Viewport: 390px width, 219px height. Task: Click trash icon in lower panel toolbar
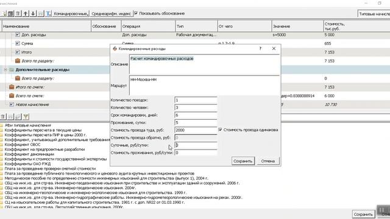point(3,116)
